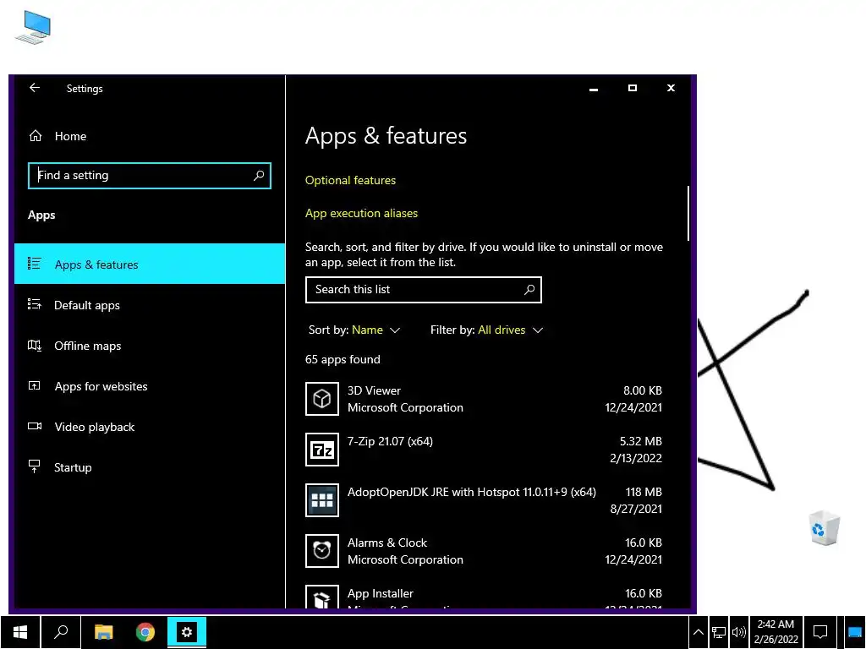Viewport: 866px width, 649px height.
Task: Select the Recycle Bin desktop icon
Action: 825,528
